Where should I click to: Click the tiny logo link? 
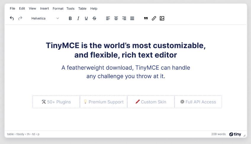pos(235,134)
